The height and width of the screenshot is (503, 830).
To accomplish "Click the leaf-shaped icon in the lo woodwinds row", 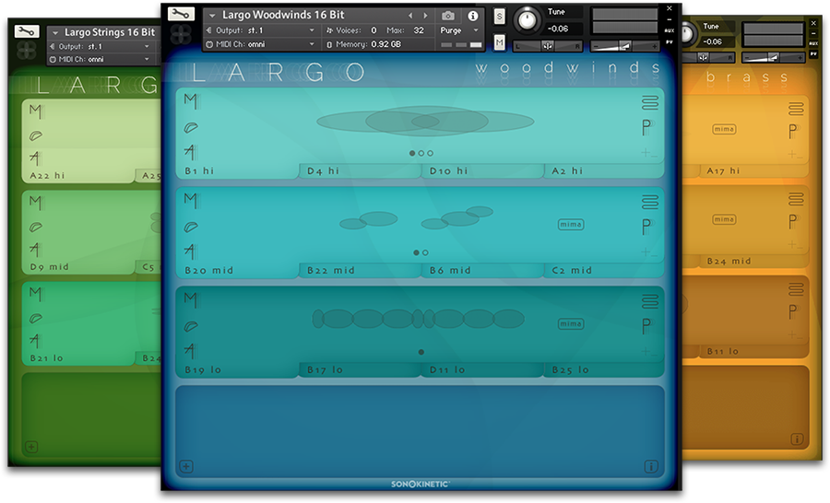I will click(190, 325).
